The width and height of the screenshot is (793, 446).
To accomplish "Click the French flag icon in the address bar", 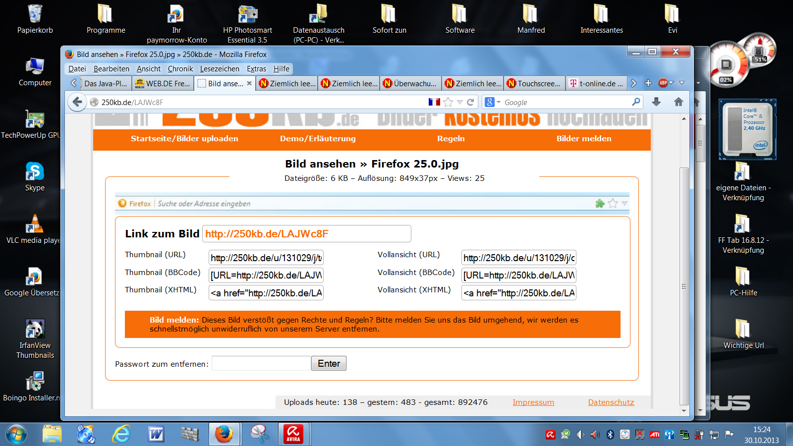I will click(x=435, y=102).
